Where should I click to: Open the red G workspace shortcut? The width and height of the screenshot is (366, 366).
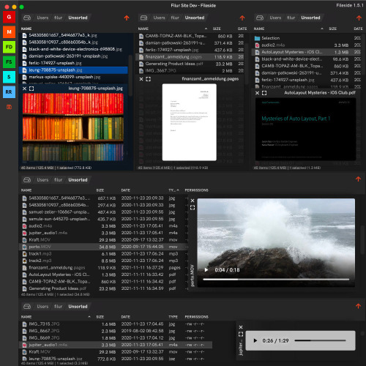coord(9,17)
